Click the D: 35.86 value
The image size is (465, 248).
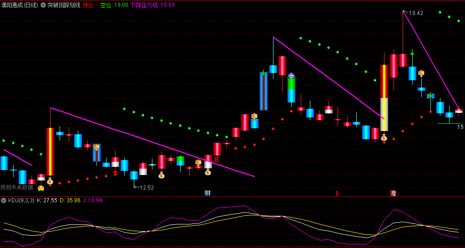tap(70, 200)
